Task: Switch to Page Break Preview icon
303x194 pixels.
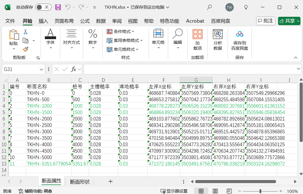Action: pos(229,191)
